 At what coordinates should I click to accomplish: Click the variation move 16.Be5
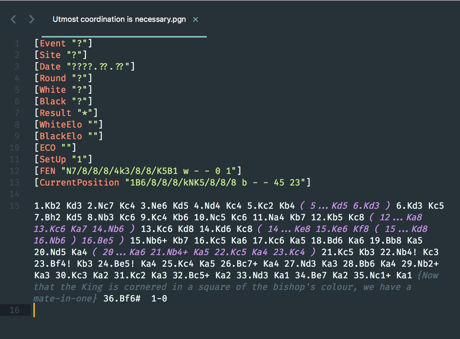(x=98, y=240)
